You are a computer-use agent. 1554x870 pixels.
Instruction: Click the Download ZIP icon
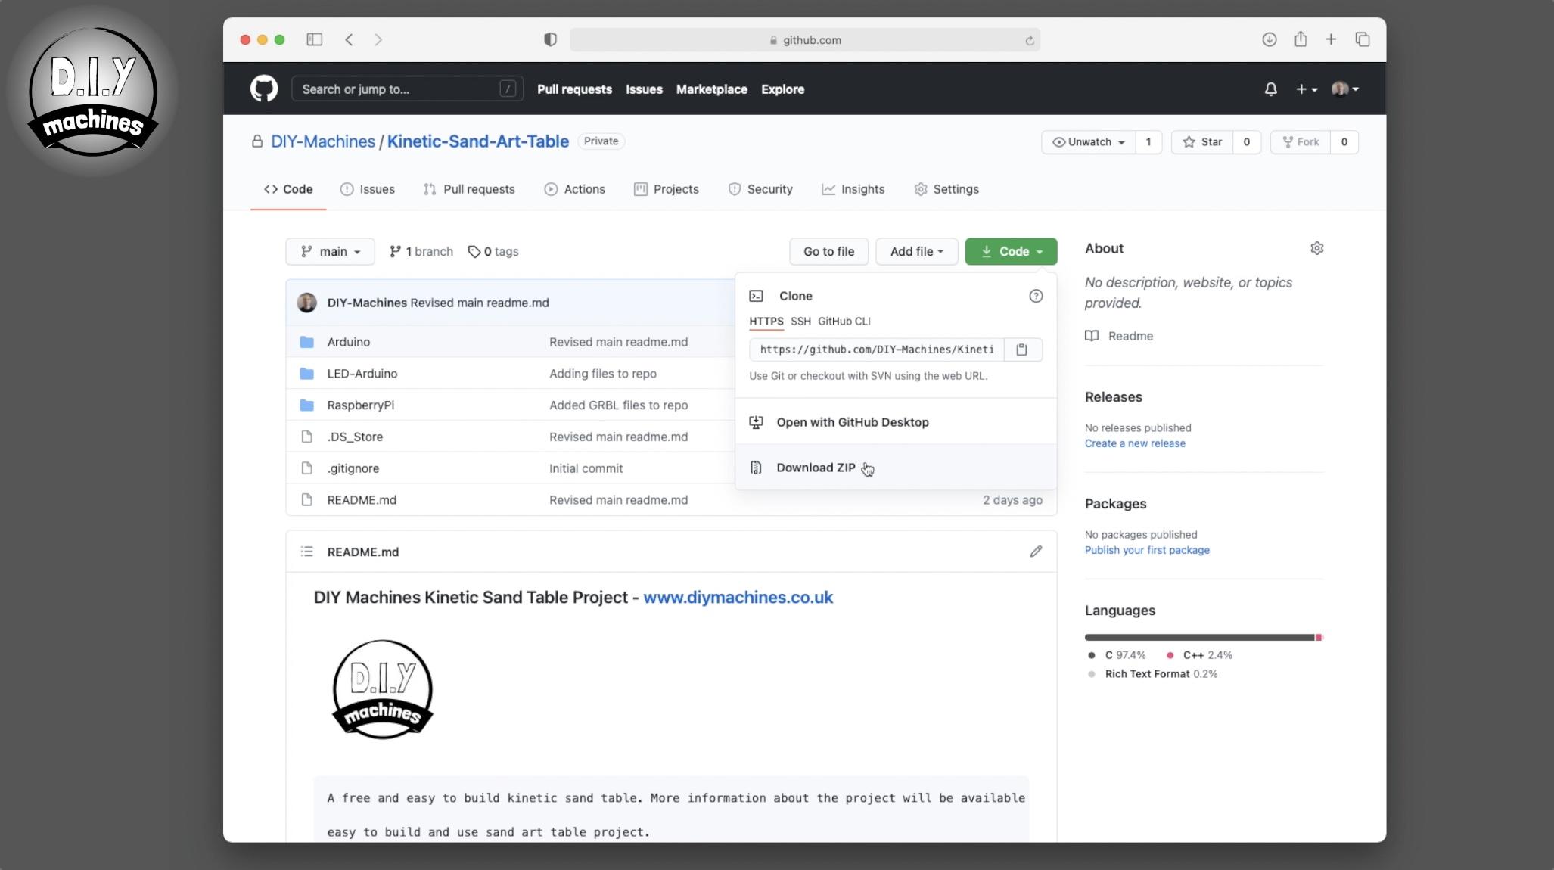[x=757, y=468]
